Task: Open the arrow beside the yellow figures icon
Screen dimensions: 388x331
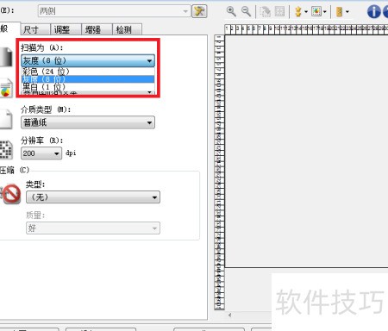Action: coord(306,12)
